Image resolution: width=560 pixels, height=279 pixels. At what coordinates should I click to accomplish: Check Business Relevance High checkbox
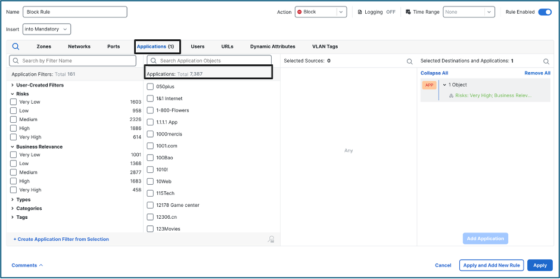(13, 181)
